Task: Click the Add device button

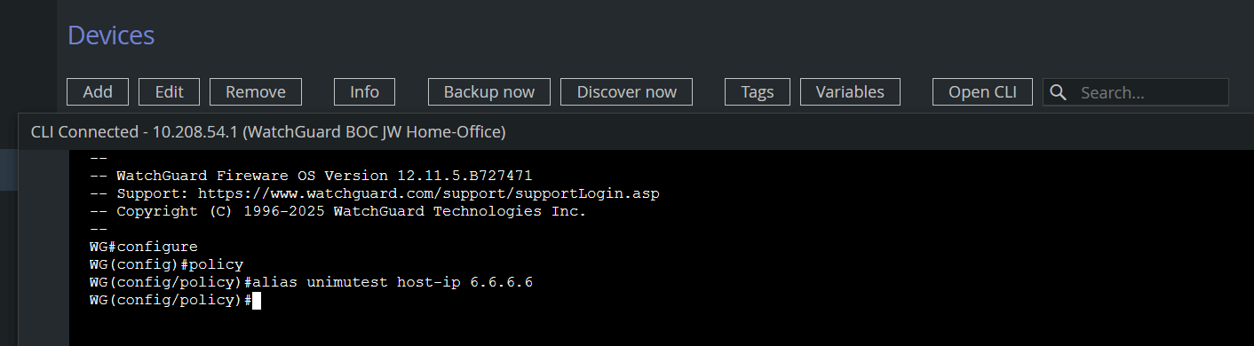Action: [98, 92]
